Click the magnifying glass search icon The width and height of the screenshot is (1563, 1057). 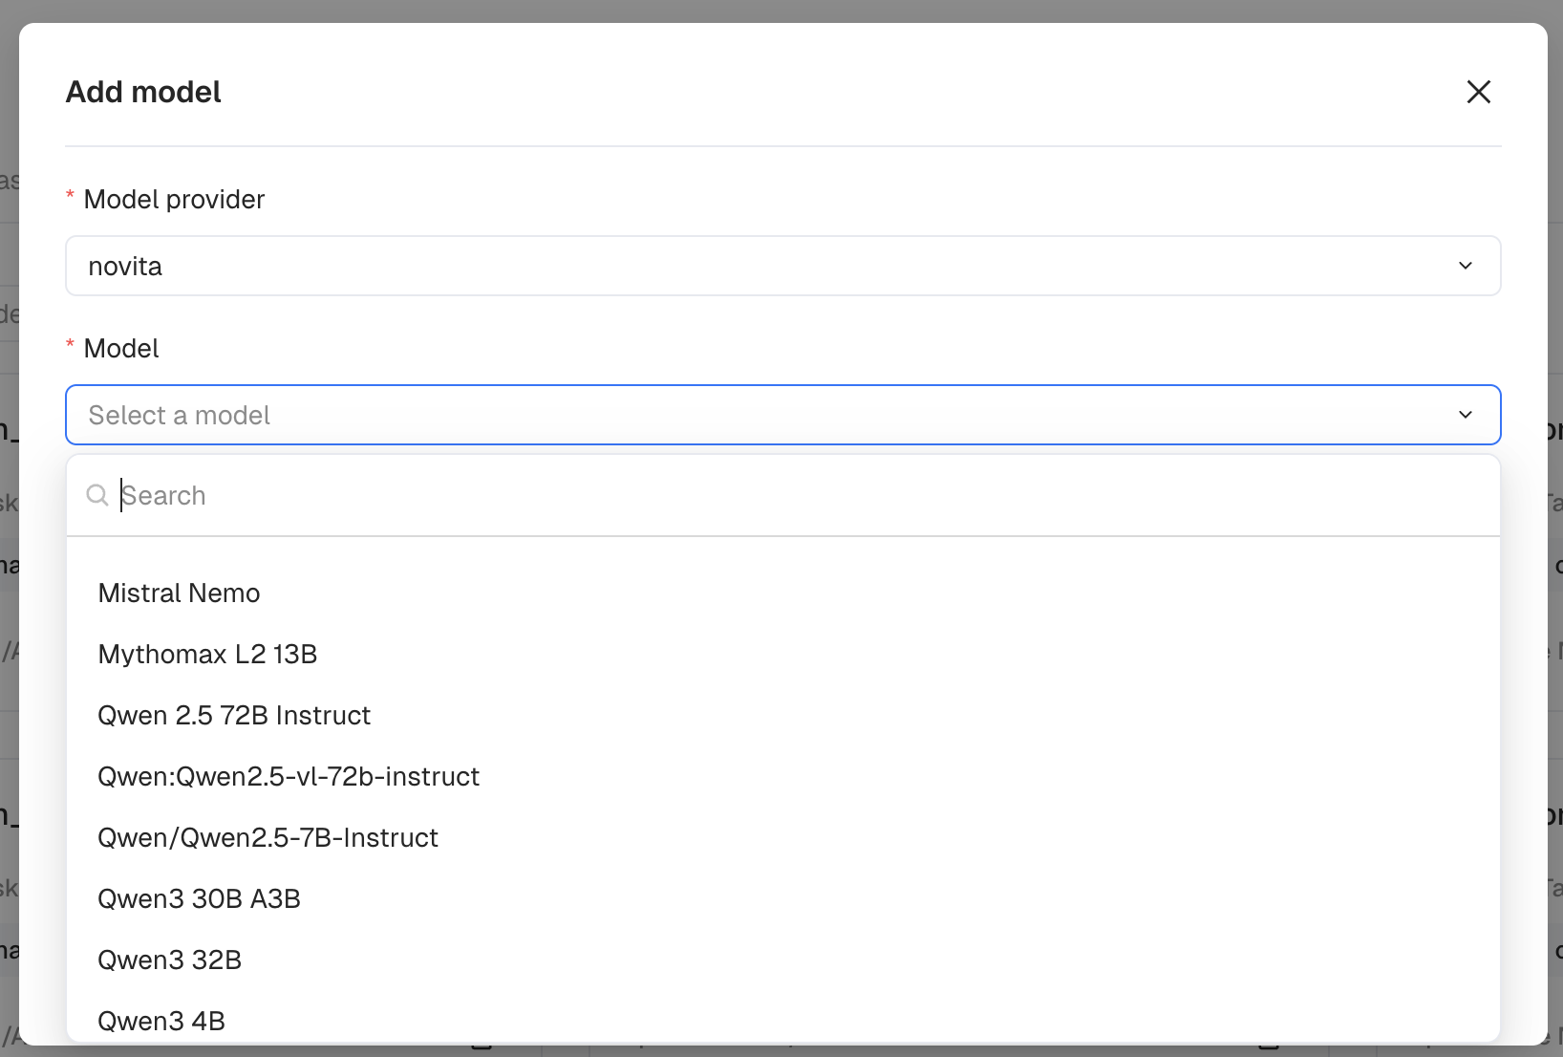(x=97, y=495)
